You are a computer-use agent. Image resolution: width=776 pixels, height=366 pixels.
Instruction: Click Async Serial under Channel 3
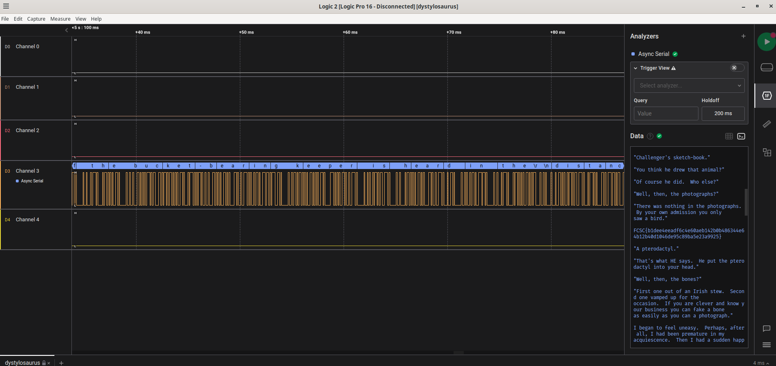click(32, 181)
